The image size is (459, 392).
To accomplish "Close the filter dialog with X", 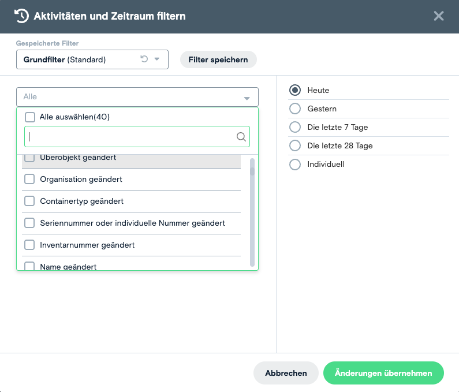I will [x=439, y=16].
